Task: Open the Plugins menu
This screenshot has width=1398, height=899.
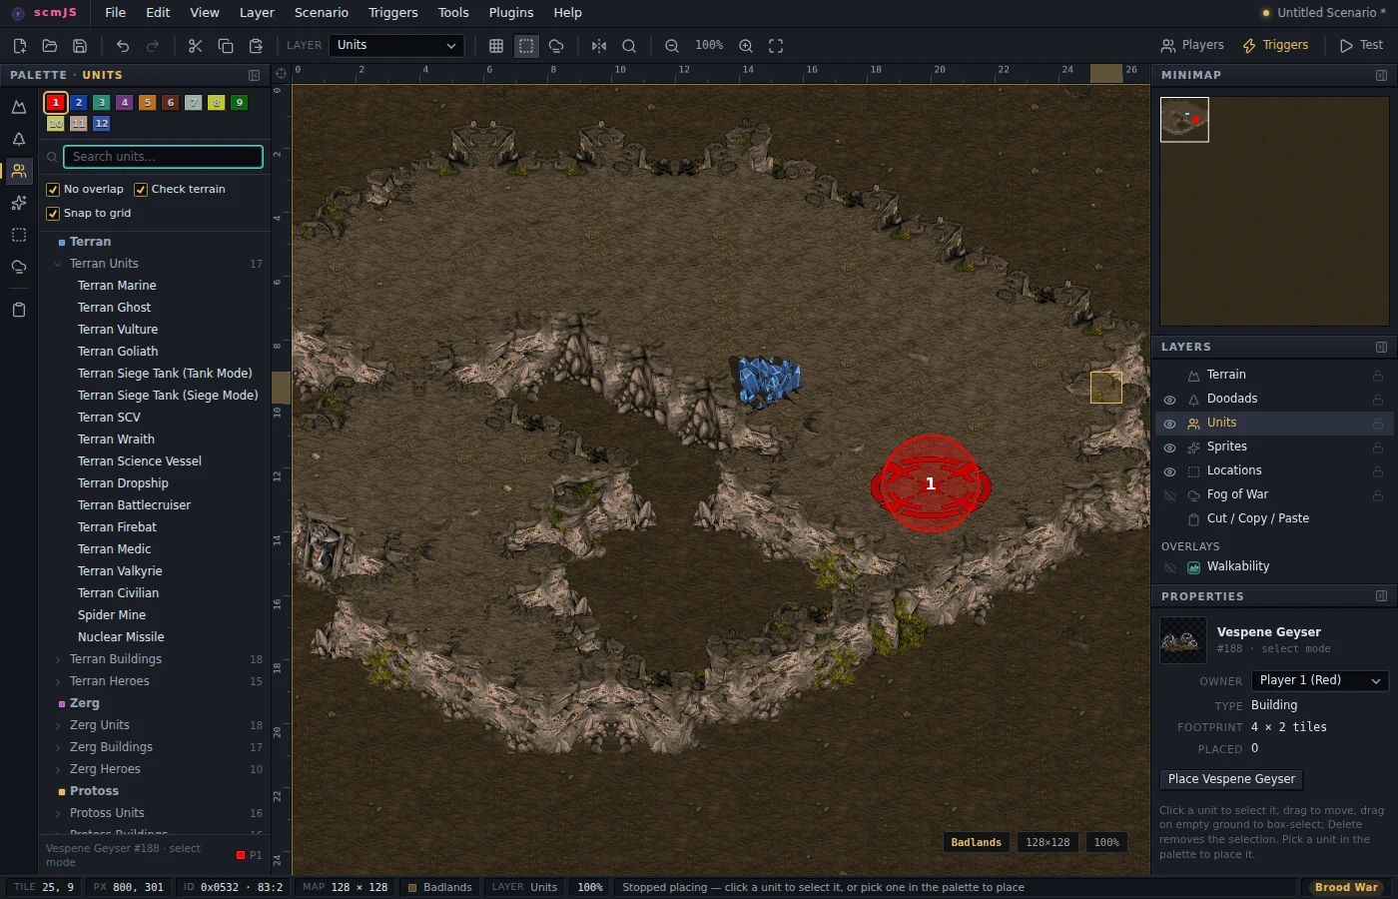Action: coord(511,13)
